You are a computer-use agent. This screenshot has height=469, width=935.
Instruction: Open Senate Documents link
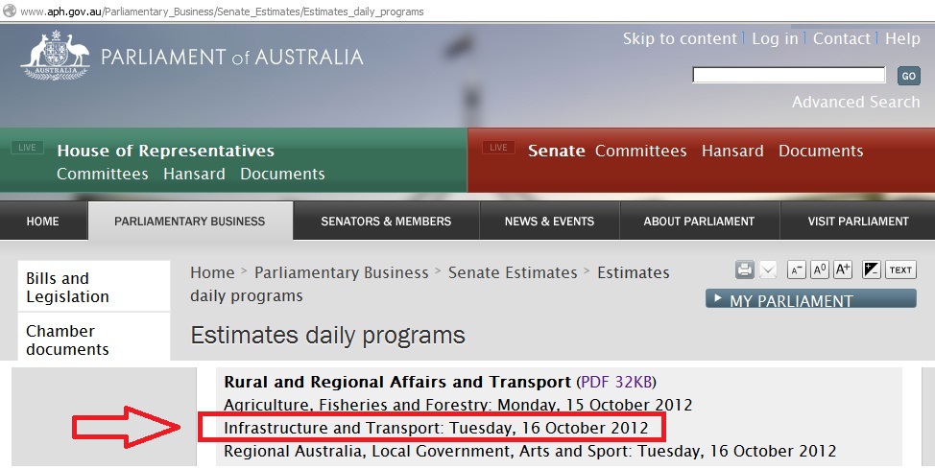(821, 151)
